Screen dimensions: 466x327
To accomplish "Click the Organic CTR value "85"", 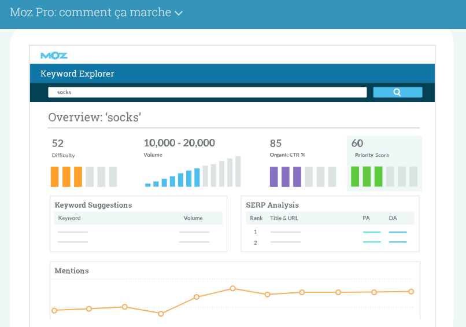I will click(276, 144).
